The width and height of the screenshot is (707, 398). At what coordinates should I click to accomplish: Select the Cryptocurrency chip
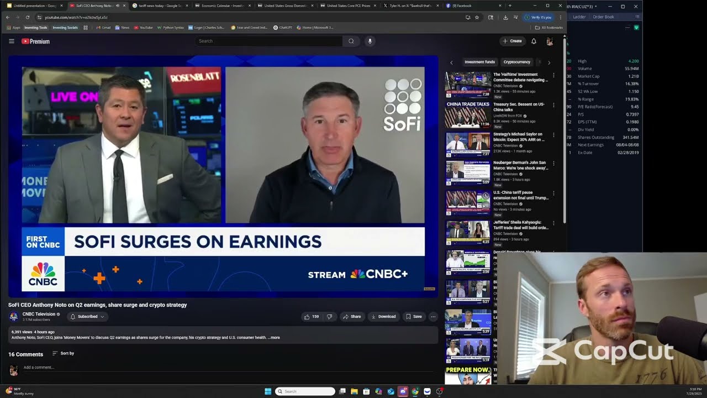517,62
